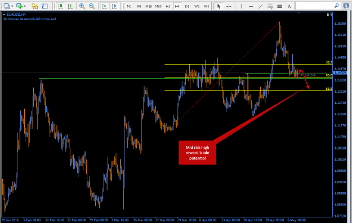Click the 1.16090 price axis value
This screenshot has height=223, width=352.
point(340,23)
